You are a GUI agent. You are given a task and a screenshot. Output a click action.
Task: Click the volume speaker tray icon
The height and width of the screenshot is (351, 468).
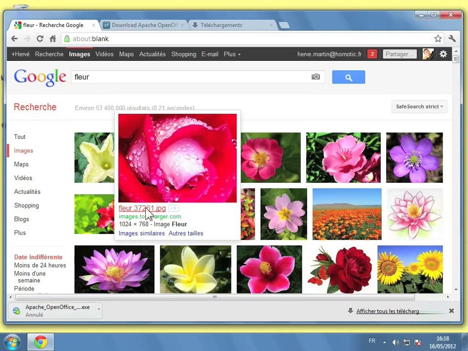point(396,342)
